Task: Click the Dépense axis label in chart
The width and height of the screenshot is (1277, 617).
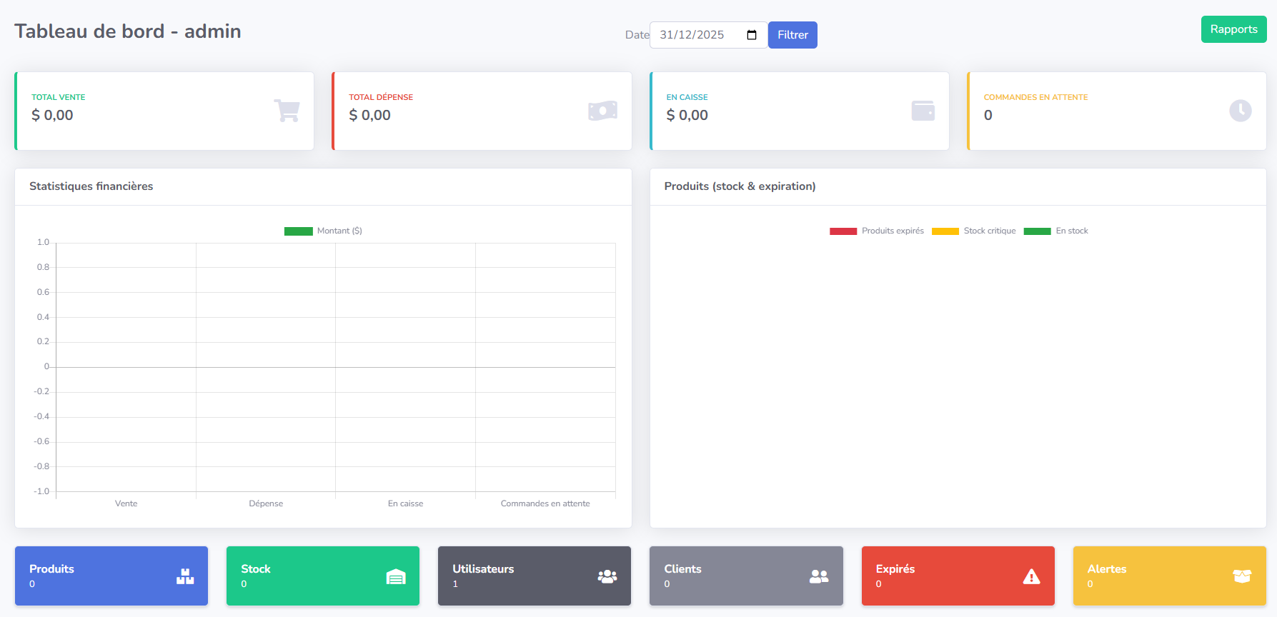Action: pyautogui.click(x=266, y=503)
